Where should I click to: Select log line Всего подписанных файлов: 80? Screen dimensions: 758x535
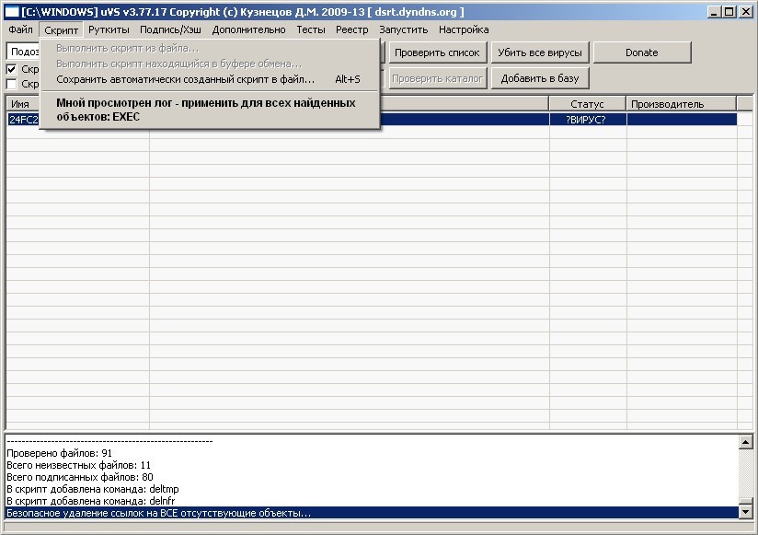click(80, 477)
